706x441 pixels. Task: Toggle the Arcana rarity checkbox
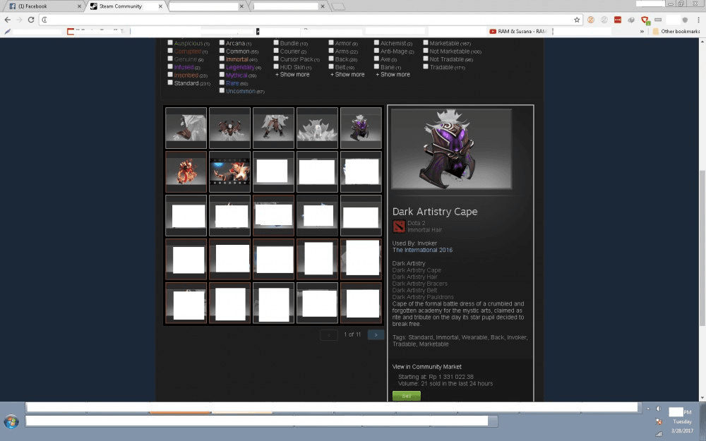pyautogui.click(x=222, y=43)
